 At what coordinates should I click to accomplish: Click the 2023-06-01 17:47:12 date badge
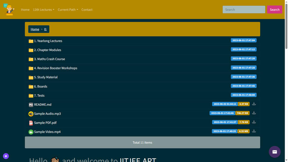[244, 49]
